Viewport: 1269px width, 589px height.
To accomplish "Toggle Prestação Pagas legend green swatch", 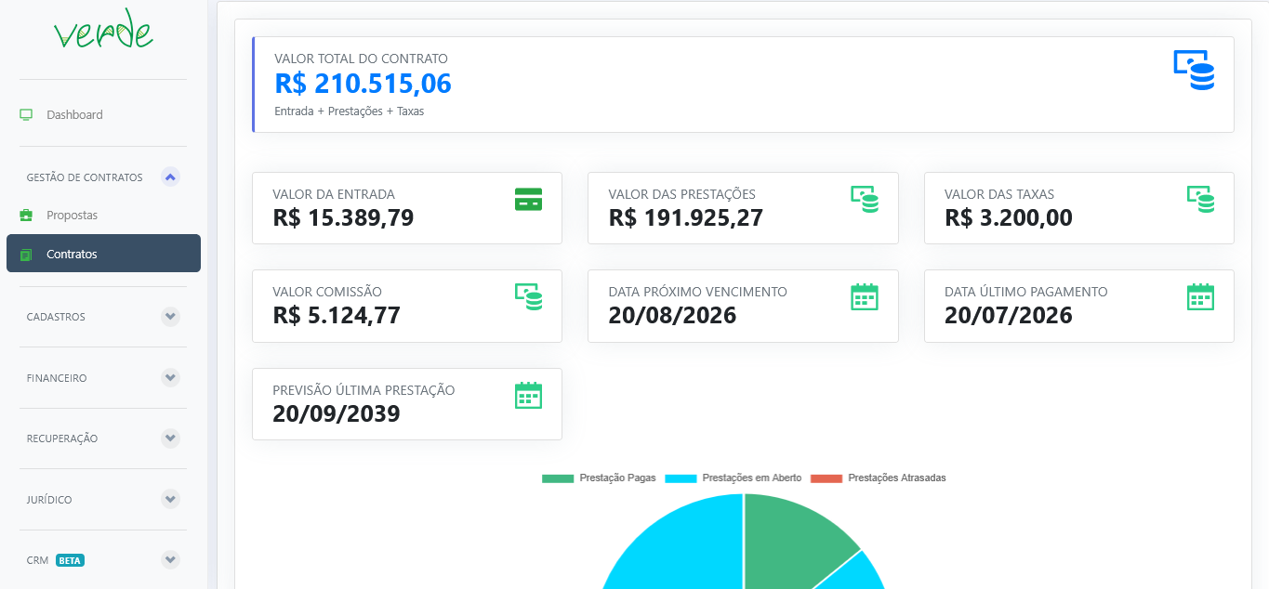I will point(558,478).
